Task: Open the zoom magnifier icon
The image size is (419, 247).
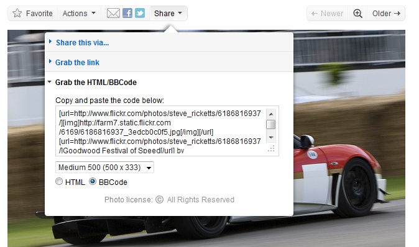Action: coord(358,13)
